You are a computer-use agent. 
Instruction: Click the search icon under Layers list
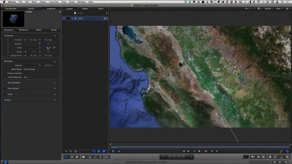click(71, 151)
